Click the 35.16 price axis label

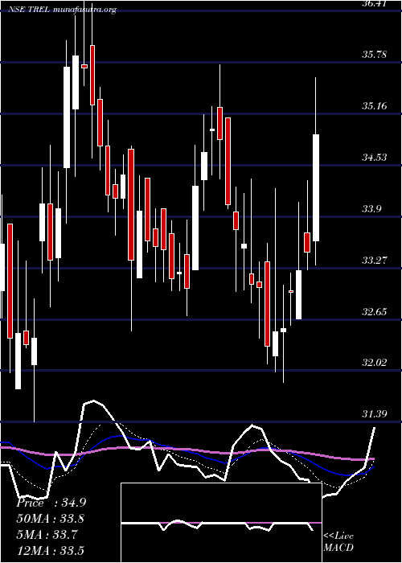(x=375, y=106)
